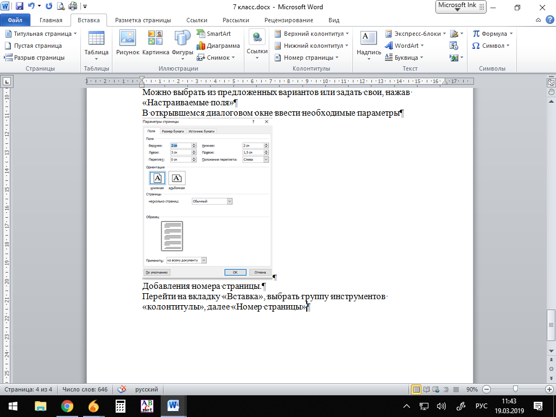Switch to the Рецензирование tab
This screenshot has width=556, height=417.
pyautogui.click(x=288, y=20)
